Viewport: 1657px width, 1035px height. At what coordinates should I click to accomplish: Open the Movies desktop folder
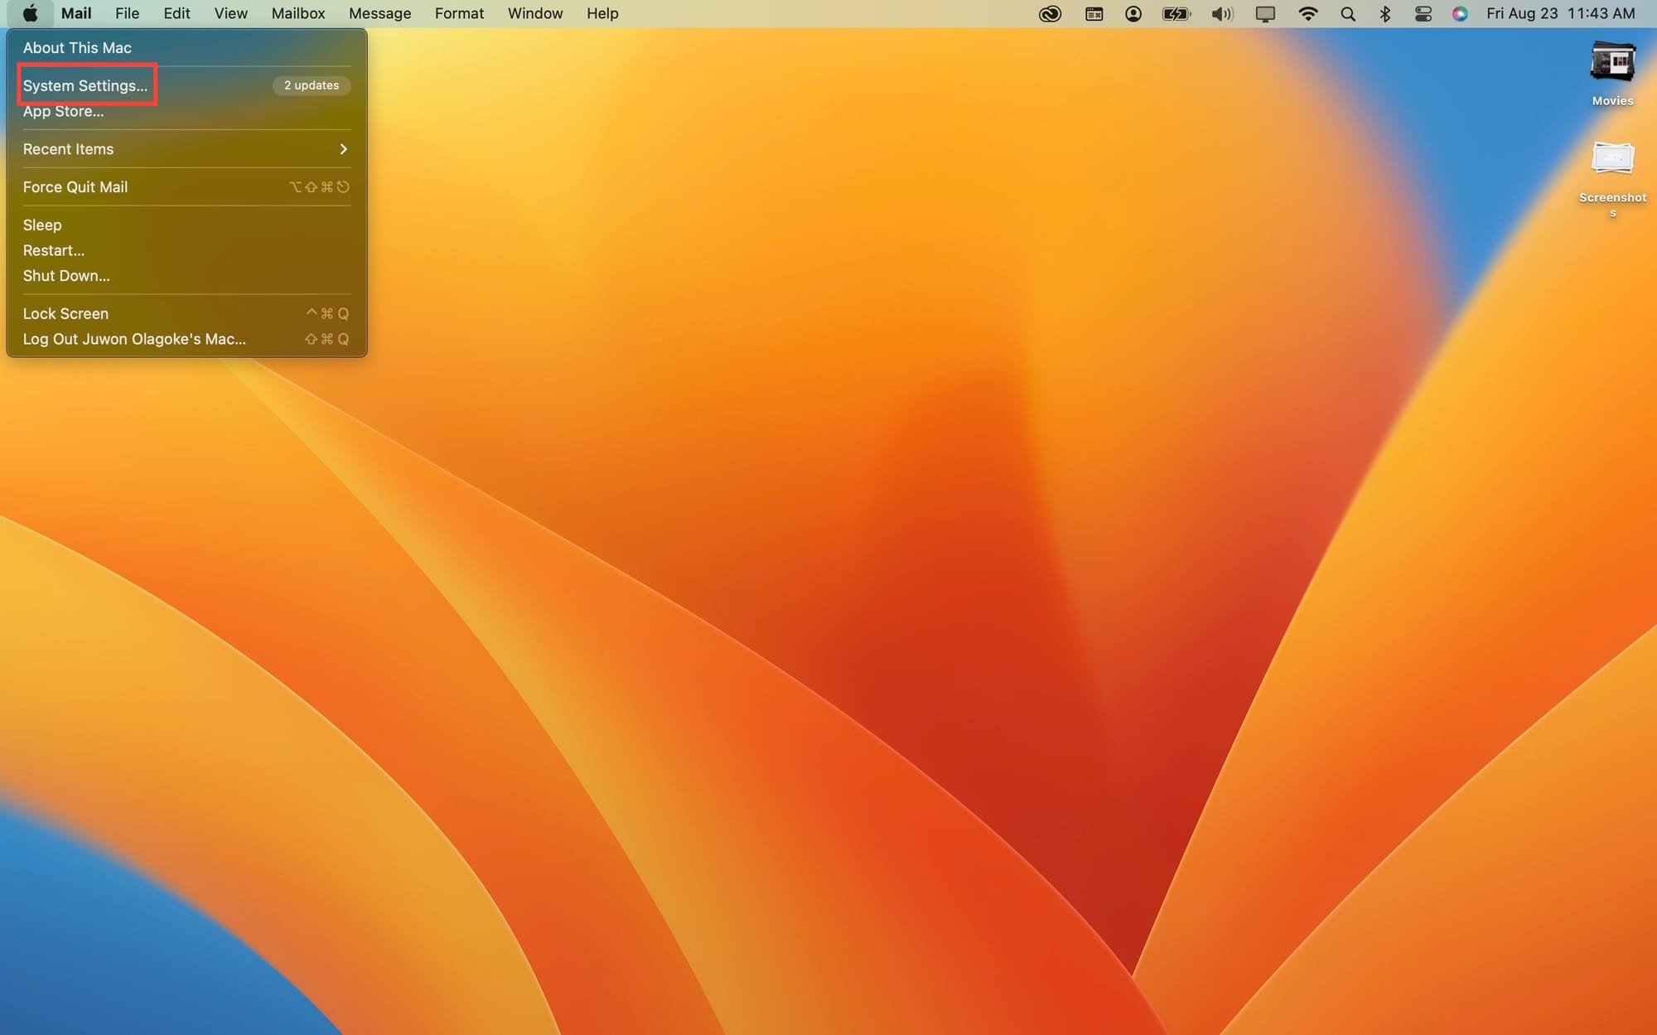[x=1612, y=64]
